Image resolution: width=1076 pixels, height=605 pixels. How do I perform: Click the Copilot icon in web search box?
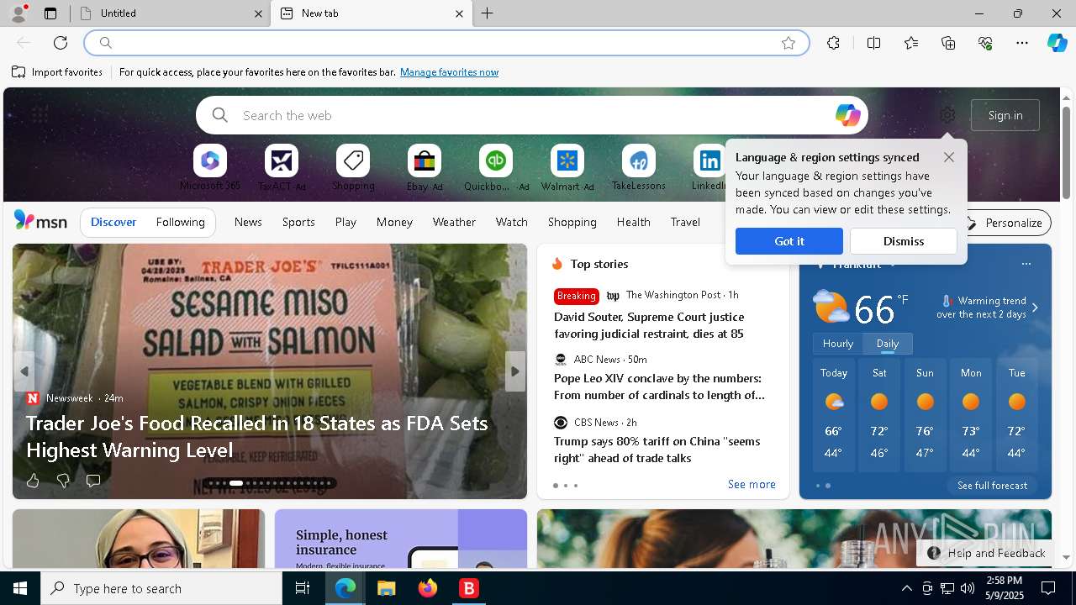[847, 115]
